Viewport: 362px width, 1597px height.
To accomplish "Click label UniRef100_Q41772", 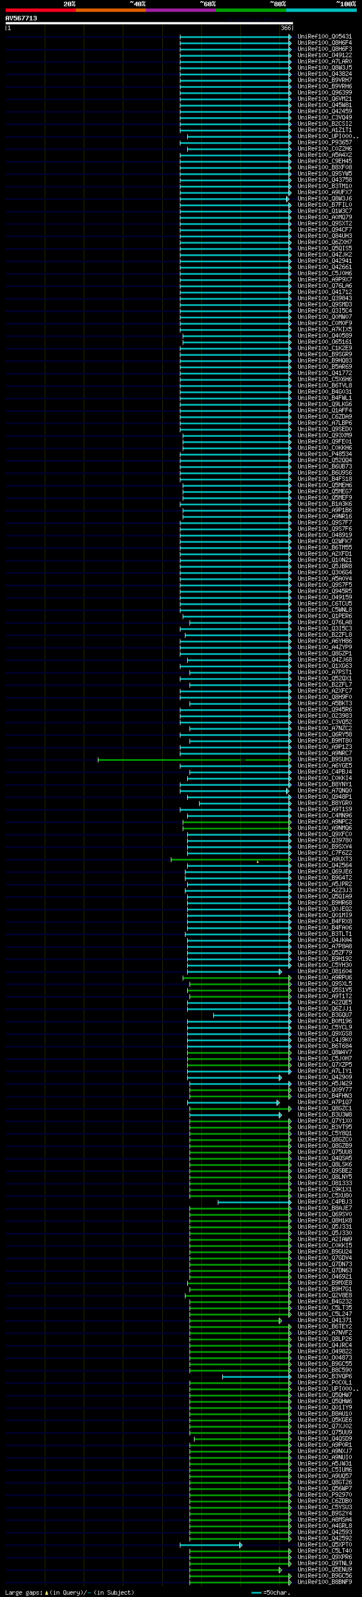I will (x=325, y=373).
